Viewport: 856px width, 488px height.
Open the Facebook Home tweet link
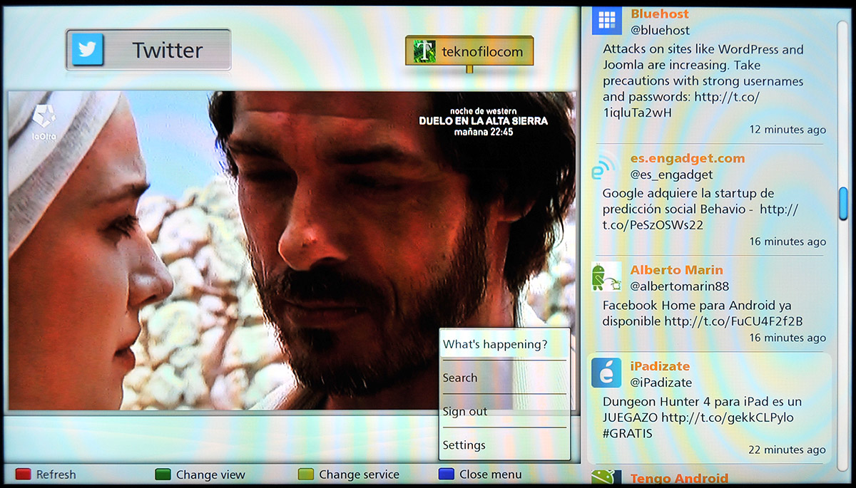coord(733,321)
